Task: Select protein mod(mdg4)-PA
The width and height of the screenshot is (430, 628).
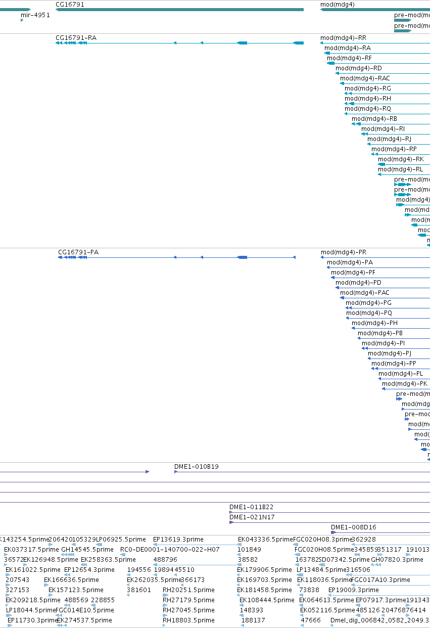Action: 350,262
